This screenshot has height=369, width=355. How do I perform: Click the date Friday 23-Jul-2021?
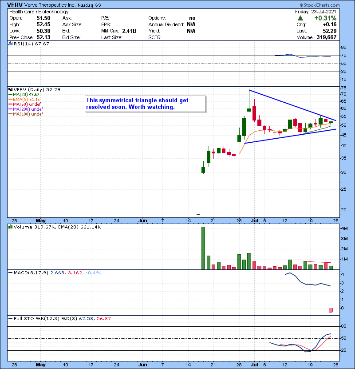pyautogui.click(x=316, y=12)
